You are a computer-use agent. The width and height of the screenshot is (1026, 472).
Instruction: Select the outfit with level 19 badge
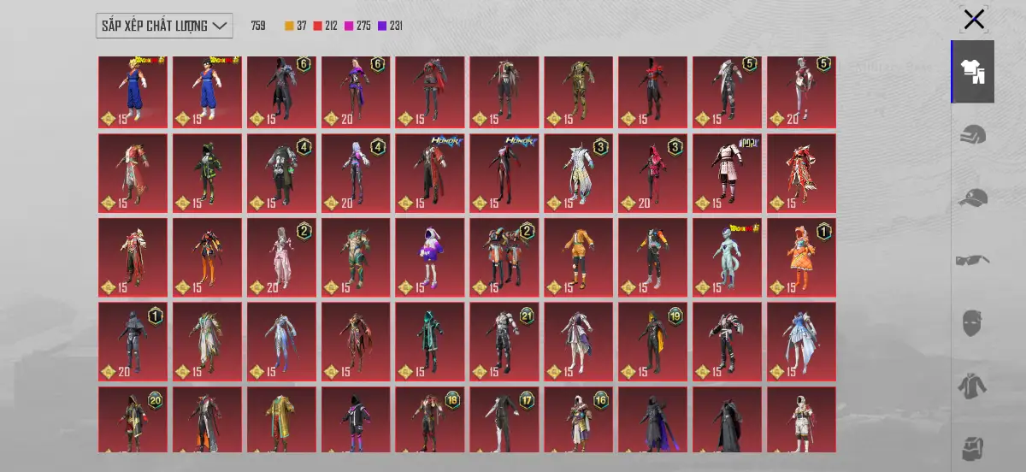tap(653, 342)
